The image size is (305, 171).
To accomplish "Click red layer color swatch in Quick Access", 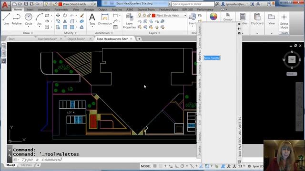I will pyautogui.click(x=61, y=4).
